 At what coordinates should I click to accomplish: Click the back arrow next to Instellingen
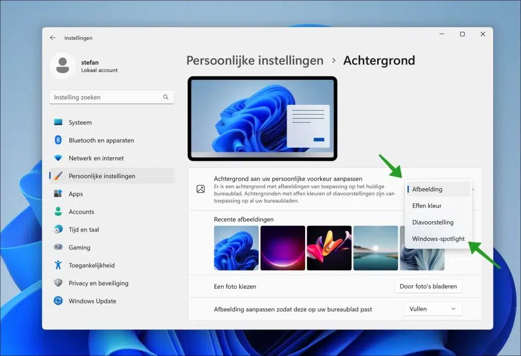[x=53, y=38]
